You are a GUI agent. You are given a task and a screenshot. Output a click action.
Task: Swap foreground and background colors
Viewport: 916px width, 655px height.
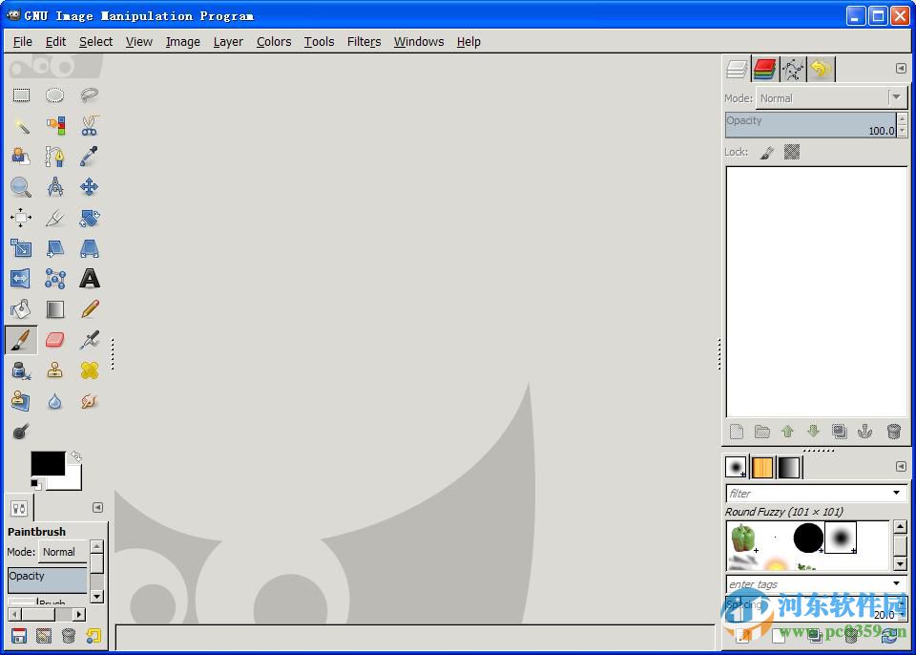[76, 456]
